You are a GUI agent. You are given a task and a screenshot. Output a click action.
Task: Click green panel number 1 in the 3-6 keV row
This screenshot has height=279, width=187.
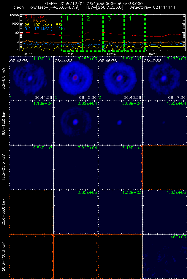click(11, 98)
